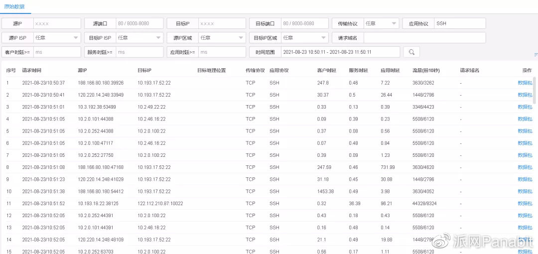Click the 服务时延 column header
The width and height of the screenshot is (538, 254).
pos(358,70)
